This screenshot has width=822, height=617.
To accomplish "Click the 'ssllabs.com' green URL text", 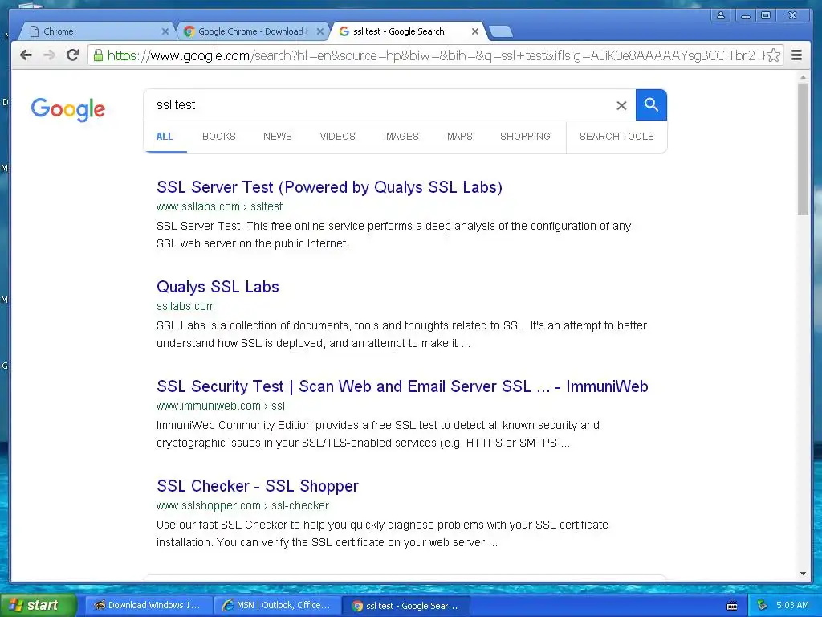I will click(185, 306).
